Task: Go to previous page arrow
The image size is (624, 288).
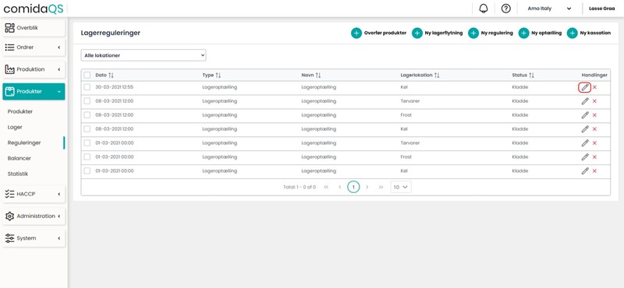Action: point(340,187)
